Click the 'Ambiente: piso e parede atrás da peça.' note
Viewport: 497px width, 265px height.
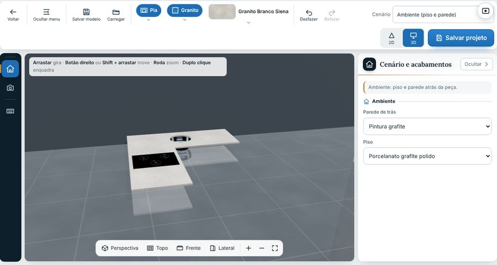427,87
